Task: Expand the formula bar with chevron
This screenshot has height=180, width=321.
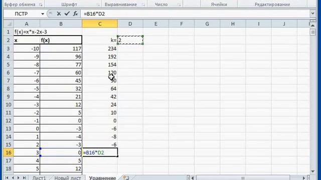Action: [312, 13]
